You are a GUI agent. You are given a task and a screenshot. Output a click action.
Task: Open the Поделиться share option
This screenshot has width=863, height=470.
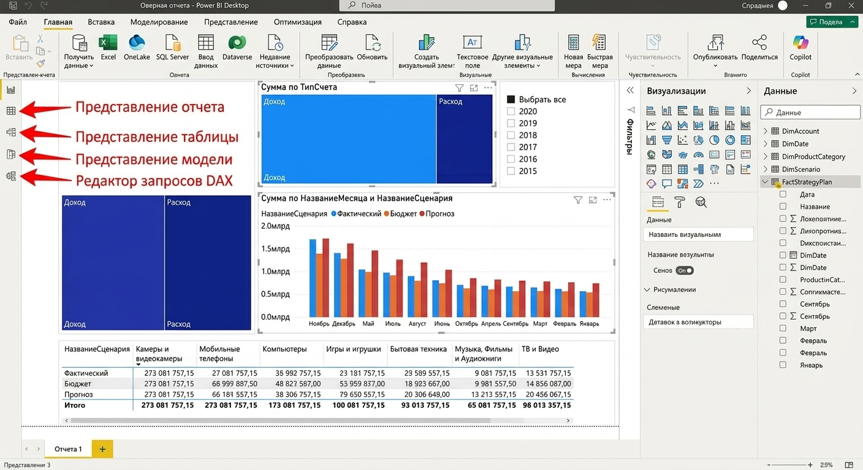pyautogui.click(x=759, y=48)
